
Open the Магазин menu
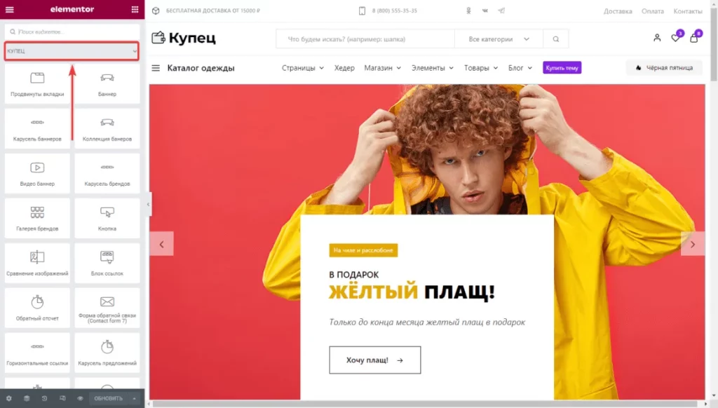382,68
